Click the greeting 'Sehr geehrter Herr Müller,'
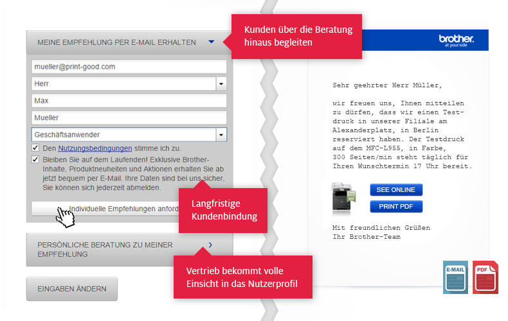508x321 pixels. tap(387, 85)
